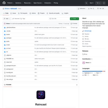
Task: Click the header search magnifier icon
Action: click(86, 3)
